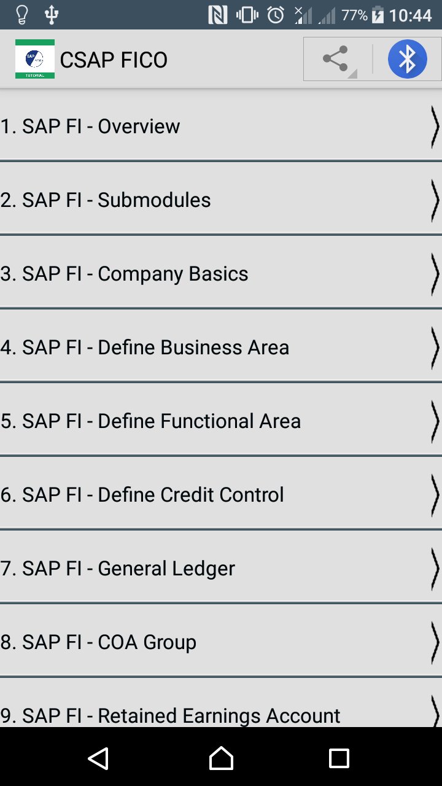Open recent apps with square button
Viewport: 442px width, 786px height.
point(339,758)
